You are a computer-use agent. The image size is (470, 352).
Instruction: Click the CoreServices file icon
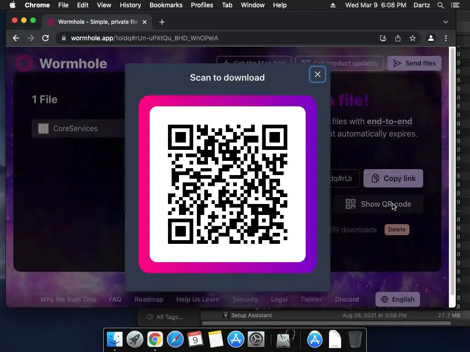coord(43,128)
